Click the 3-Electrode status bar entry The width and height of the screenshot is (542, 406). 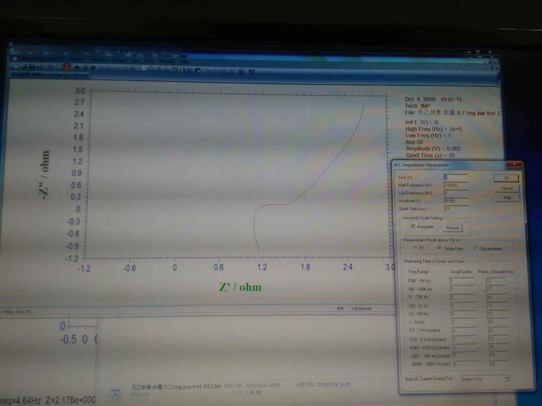(x=361, y=309)
